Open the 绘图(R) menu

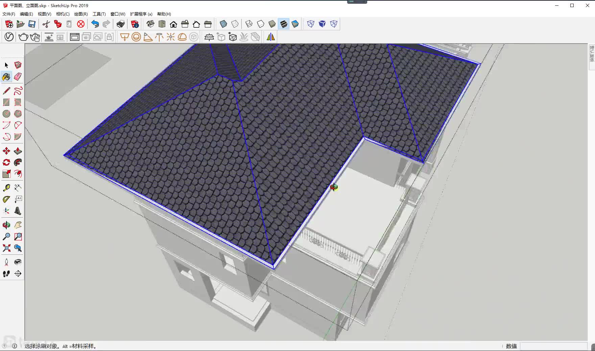(81, 14)
